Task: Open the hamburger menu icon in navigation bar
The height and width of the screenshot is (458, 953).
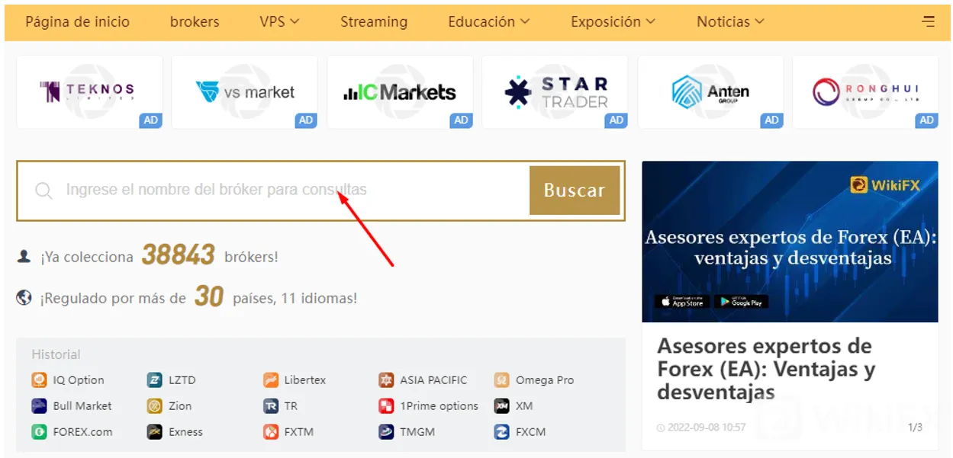Action: click(x=929, y=21)
